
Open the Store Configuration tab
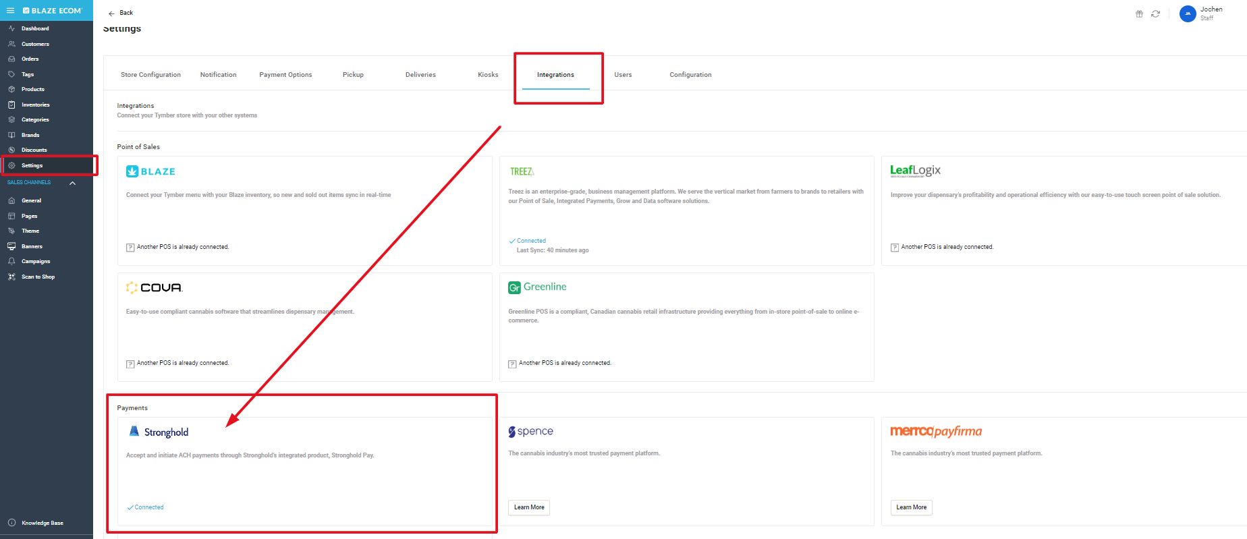[150, 75]
